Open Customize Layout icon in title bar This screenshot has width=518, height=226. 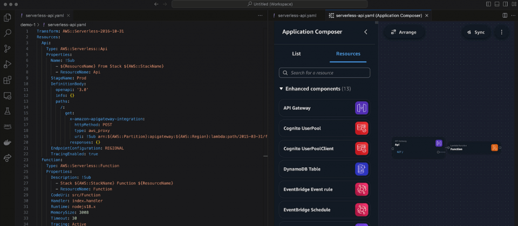coord(514,4)
